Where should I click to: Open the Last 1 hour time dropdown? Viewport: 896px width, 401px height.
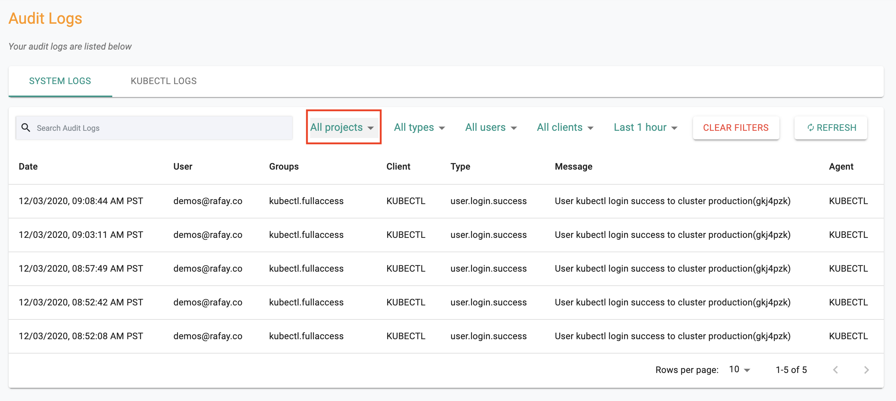tap(646, 127)
